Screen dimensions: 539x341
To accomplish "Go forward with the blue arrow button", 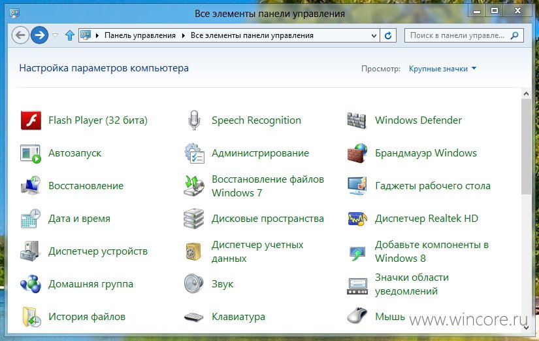I will click(40, 35).
